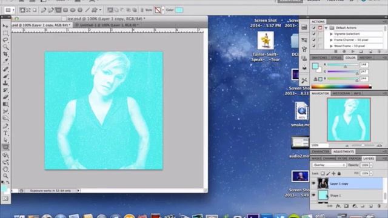Switch to the Histogram tab
The width and height of the screenshot is (388, 218).
[x=341, y=93]
